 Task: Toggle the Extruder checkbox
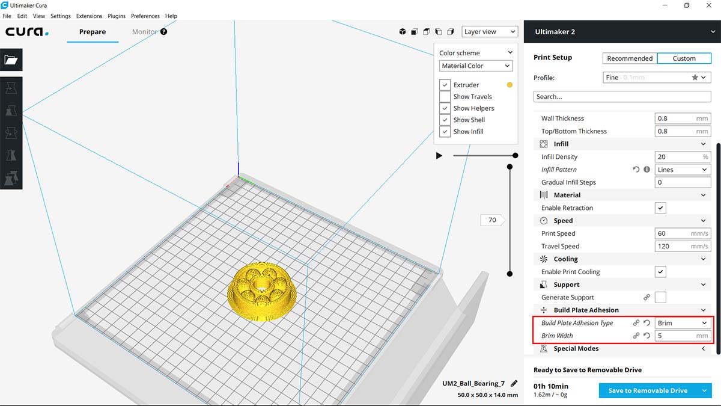pyautogui.click(x=445, y=85)
